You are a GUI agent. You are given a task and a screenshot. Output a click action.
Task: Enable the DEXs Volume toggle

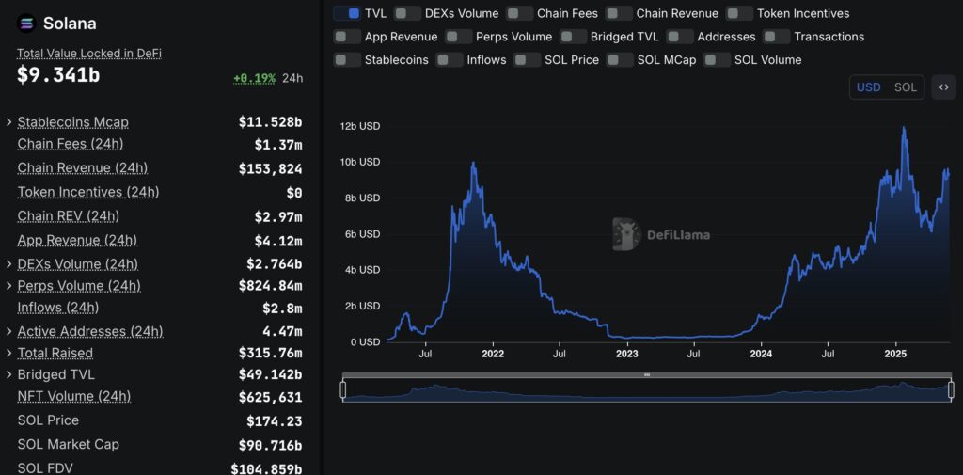[406, 13]
